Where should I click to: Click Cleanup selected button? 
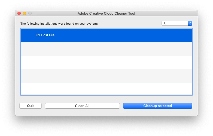point(158,106)
